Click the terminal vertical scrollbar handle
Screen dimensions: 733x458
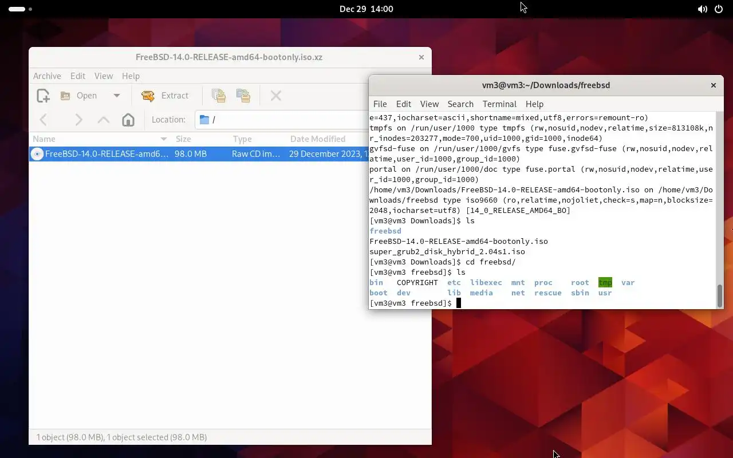click(720, 295)
